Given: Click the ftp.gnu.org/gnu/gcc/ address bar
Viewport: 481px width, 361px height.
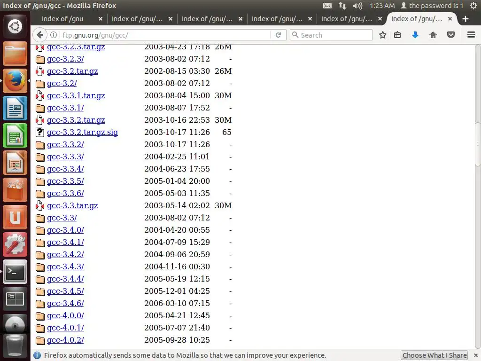Looking at the screenshot, I should pyautogui.click(x=166, y=35).
